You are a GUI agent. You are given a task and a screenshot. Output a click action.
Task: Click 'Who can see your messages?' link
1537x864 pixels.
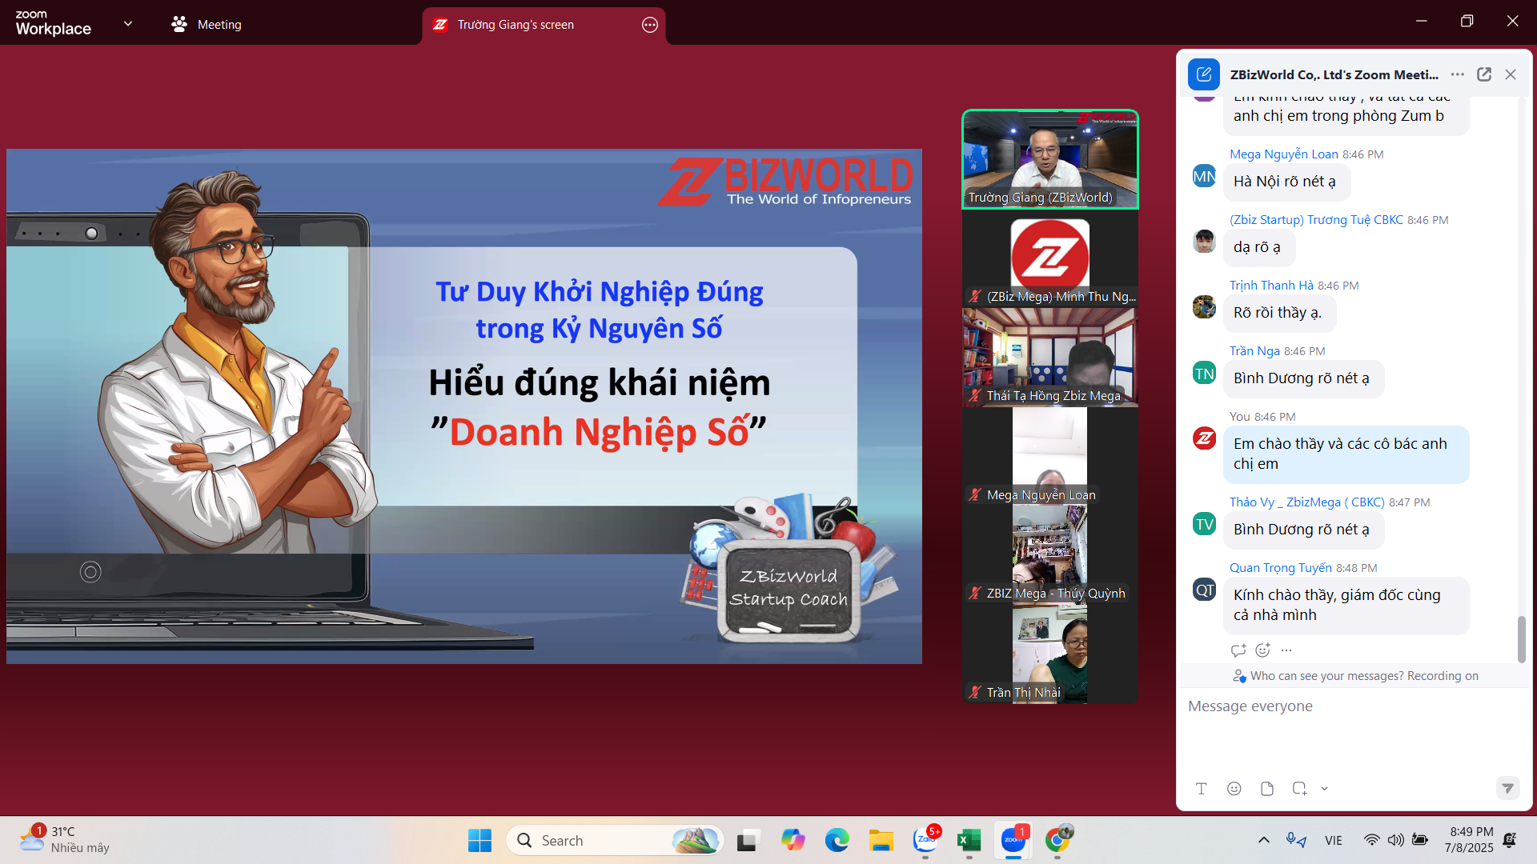(x=1327, y=676)
